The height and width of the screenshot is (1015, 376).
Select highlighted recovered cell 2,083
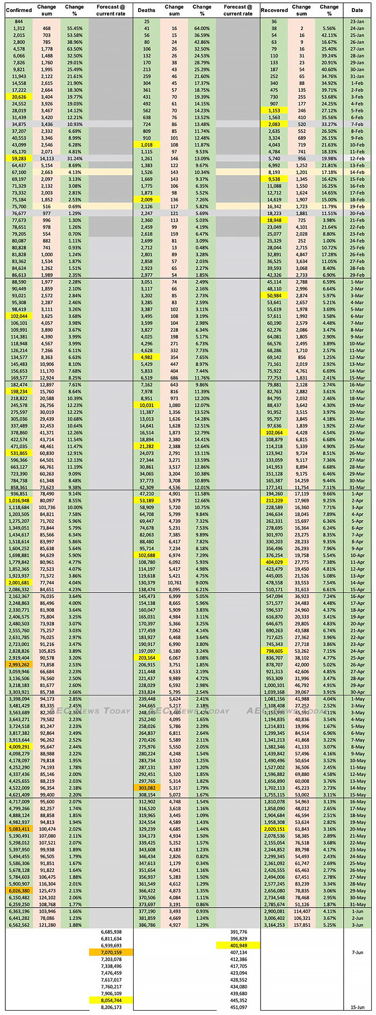[274, 125]
